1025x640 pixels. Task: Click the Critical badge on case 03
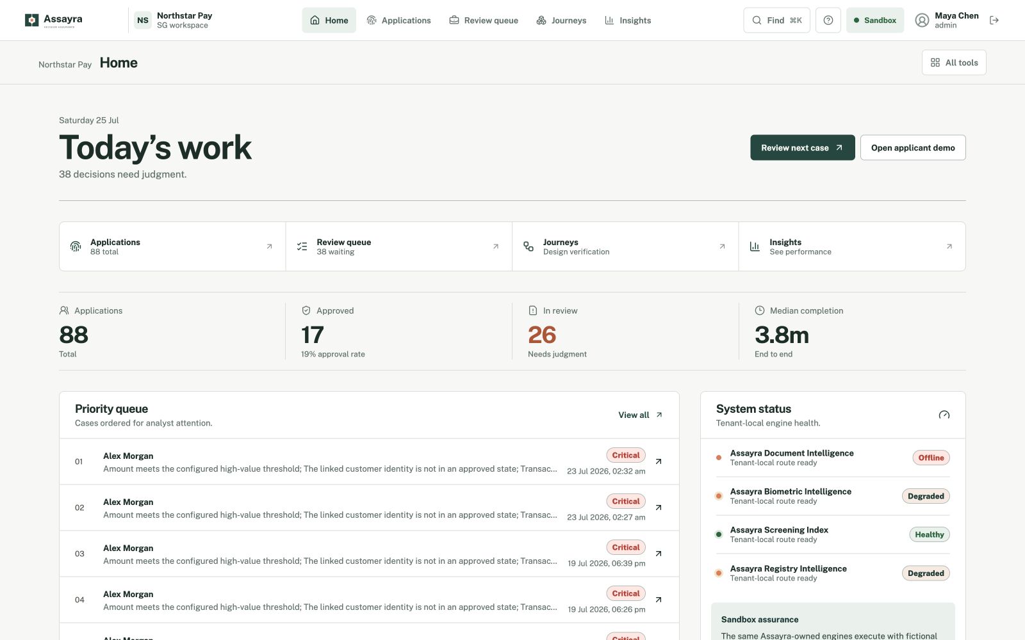point(626,547)
